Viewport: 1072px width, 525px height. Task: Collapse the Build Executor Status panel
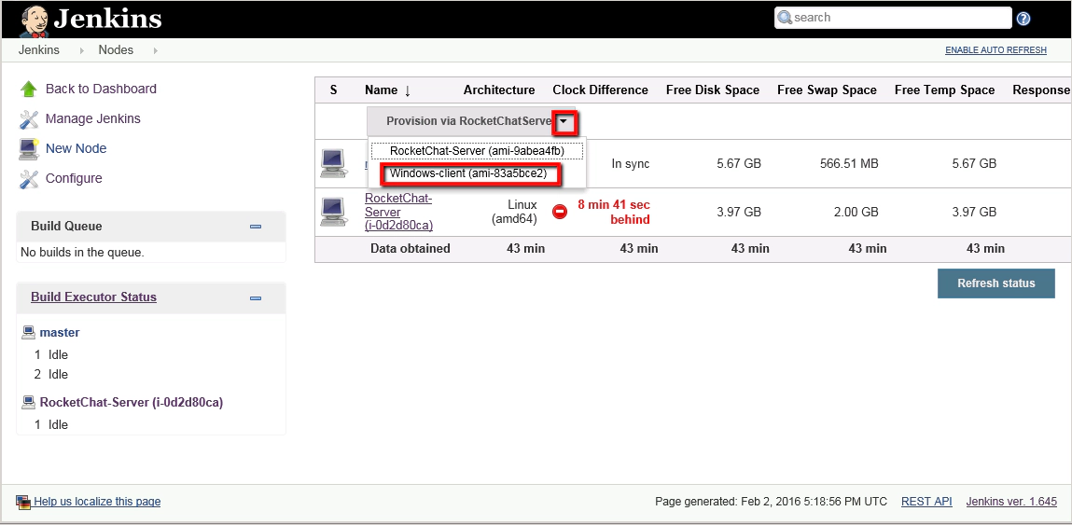256,297
